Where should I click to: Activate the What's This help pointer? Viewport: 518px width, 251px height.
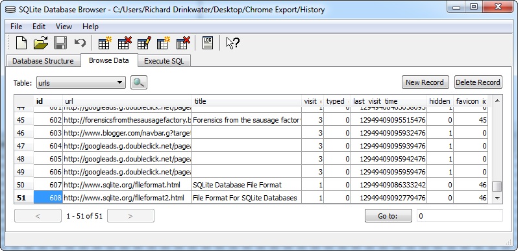[x=232, y=43]
